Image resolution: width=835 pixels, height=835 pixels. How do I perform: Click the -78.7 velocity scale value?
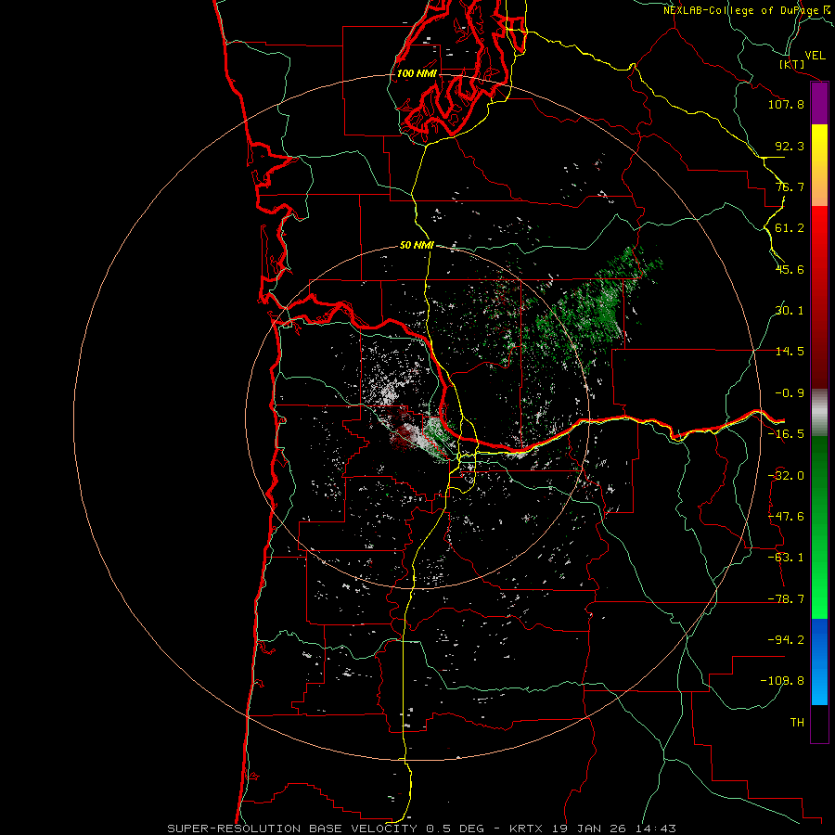786,599
